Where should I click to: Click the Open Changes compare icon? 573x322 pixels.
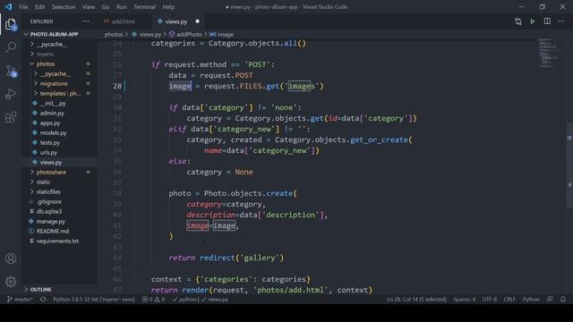pos(518,21)
